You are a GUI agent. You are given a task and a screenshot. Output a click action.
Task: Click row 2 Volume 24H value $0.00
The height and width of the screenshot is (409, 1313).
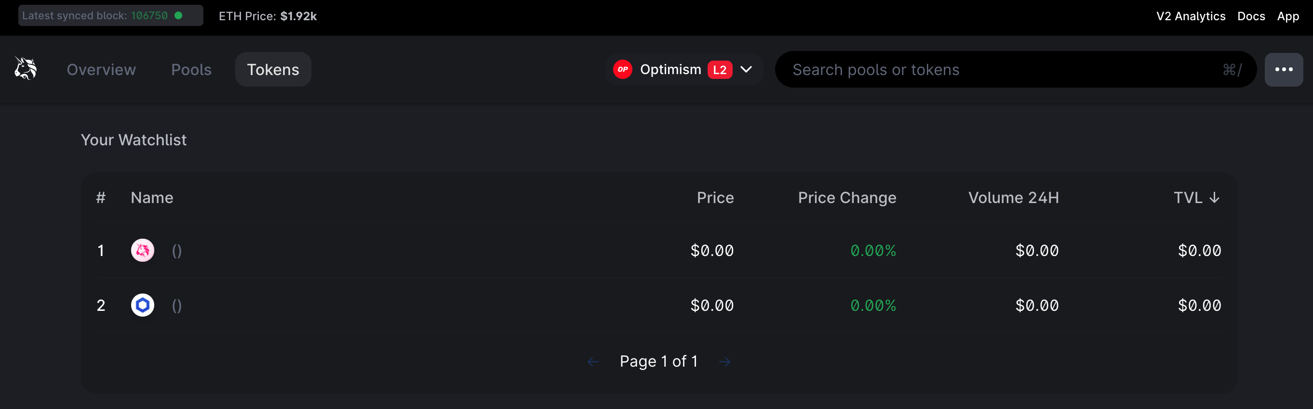coord(1037,306)
